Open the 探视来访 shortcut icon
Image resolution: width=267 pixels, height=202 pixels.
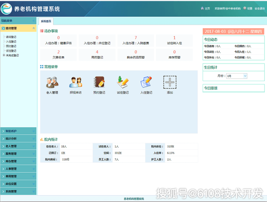coord(76,82)
